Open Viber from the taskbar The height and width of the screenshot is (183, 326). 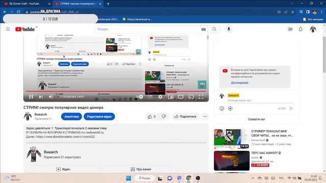pyautogui.click(x=179, y=178)
